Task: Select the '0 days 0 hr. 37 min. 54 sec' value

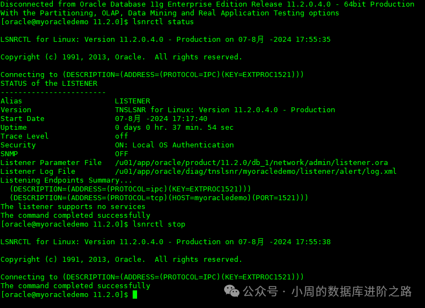Action: click(174, 127)
